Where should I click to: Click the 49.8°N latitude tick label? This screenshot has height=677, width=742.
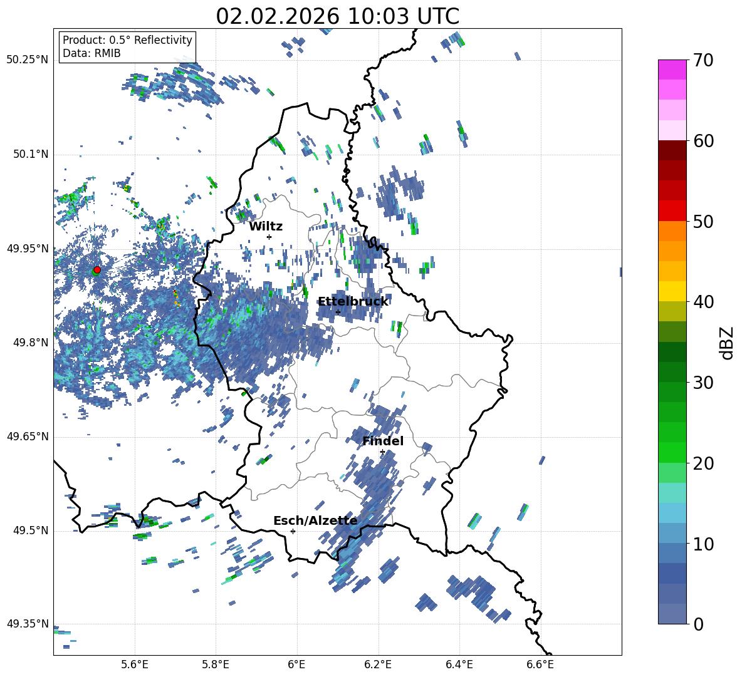coord(30,343)
